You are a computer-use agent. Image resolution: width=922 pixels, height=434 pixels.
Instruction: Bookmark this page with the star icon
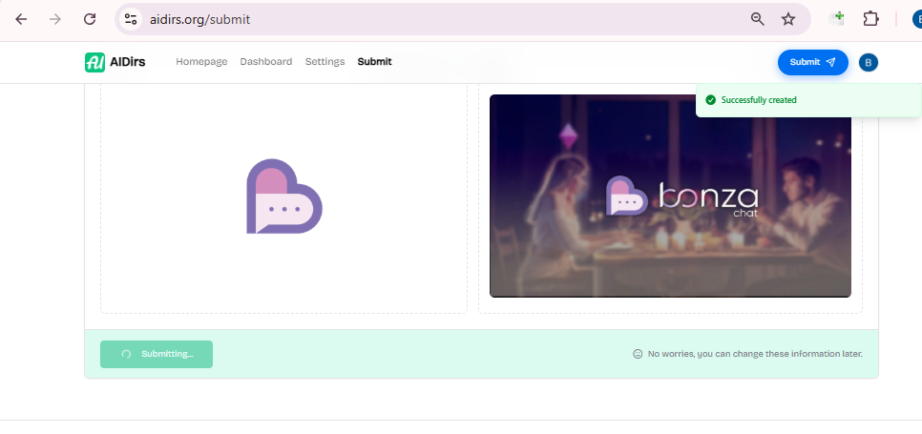click(x=788, y=19)
